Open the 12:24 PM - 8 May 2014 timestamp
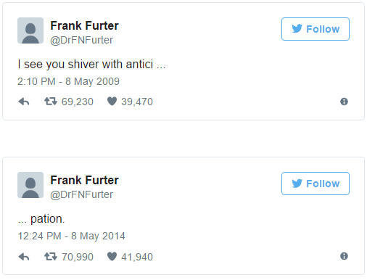The height and width of the screenshot is (280, 367). (71, 236)
